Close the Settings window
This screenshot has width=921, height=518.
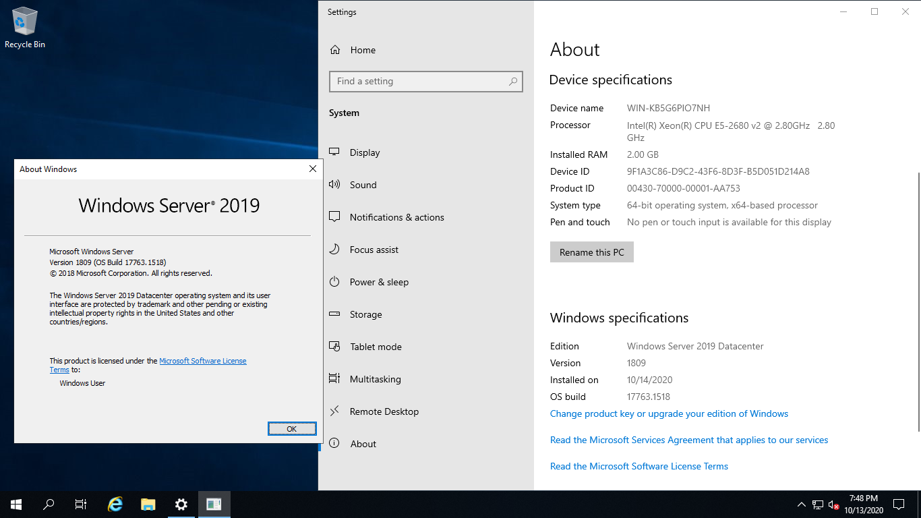(905, 11)
